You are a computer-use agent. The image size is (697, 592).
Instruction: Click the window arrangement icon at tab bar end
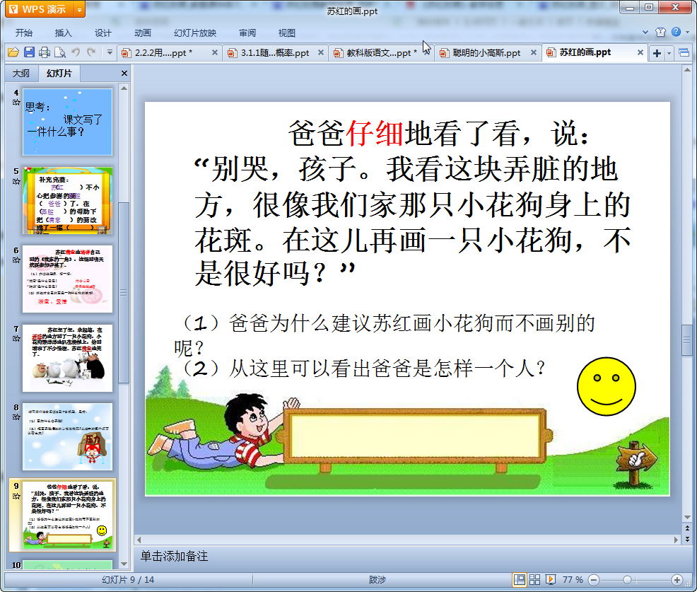[x=684, y=53]
